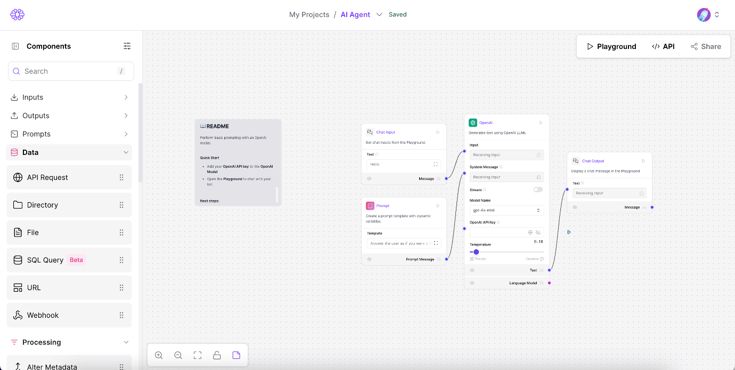Image resolution: width=735 pixels, height=370 pixels.
Task: Fit the flow to view with frame icon
Action: coord(198,355)
